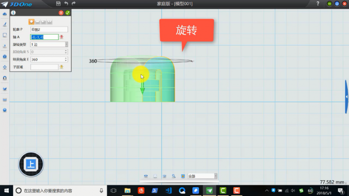Cancel the revolve with red X
The width and height of the screenshot is (349, 196).
[x=61, y=13]
